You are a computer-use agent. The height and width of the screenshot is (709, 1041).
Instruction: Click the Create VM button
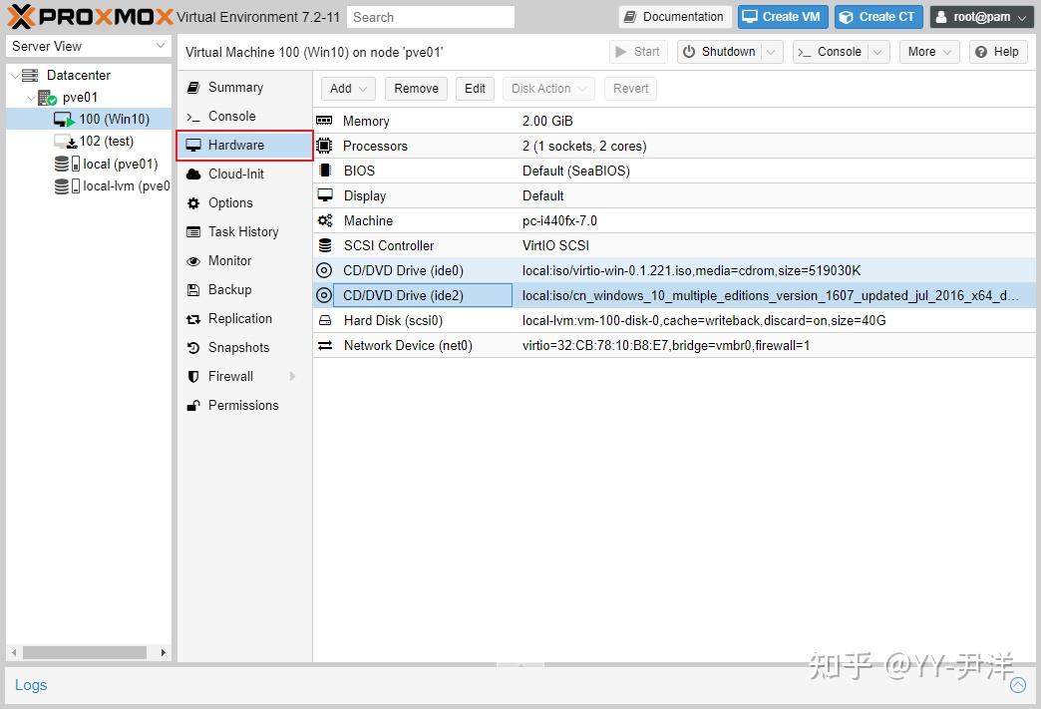tap(782, 16)
